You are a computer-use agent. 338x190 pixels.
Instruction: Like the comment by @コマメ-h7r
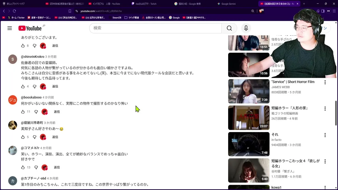click(x=23, y=167)
